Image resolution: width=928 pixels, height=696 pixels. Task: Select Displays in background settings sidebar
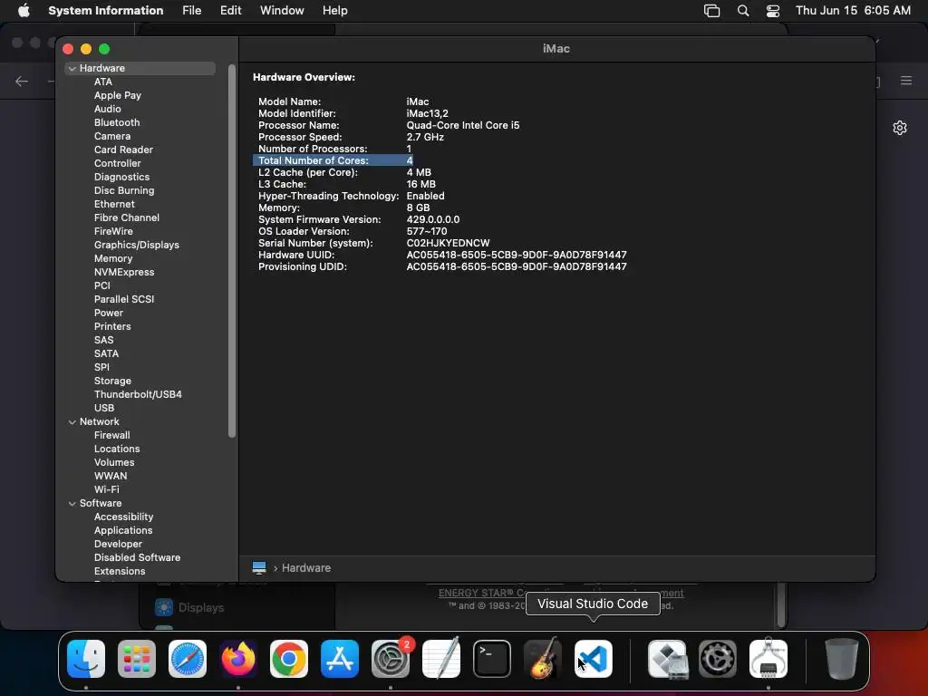(201, 607)
